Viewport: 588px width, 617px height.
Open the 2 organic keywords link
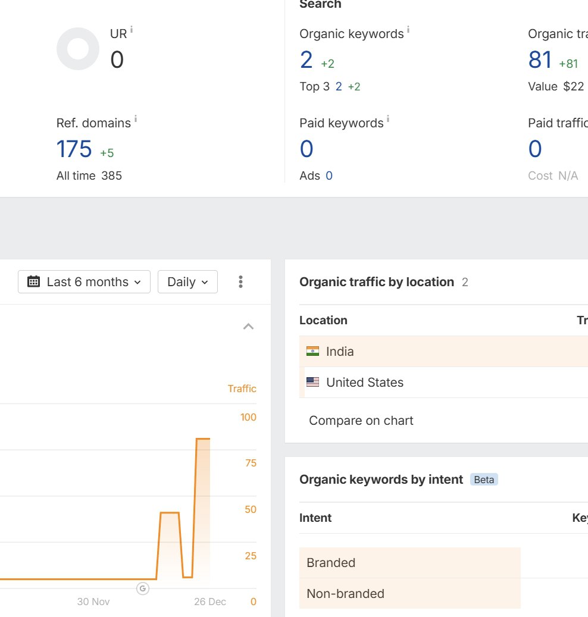click(x=306, y=60)
